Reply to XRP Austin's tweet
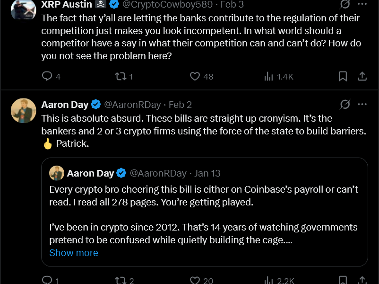This screenshot has width=379, height=284. (47, 76)
